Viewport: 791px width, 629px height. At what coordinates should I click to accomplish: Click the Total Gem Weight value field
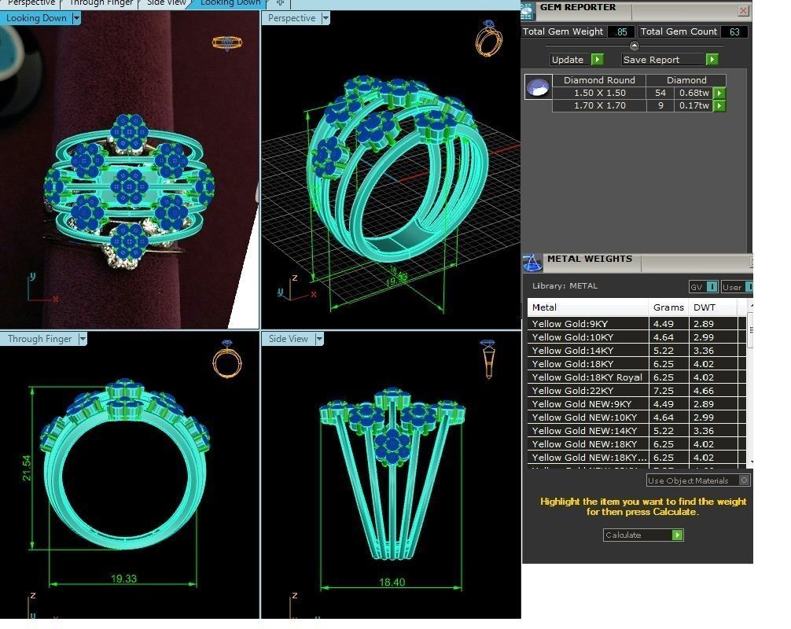pos(621,31)
